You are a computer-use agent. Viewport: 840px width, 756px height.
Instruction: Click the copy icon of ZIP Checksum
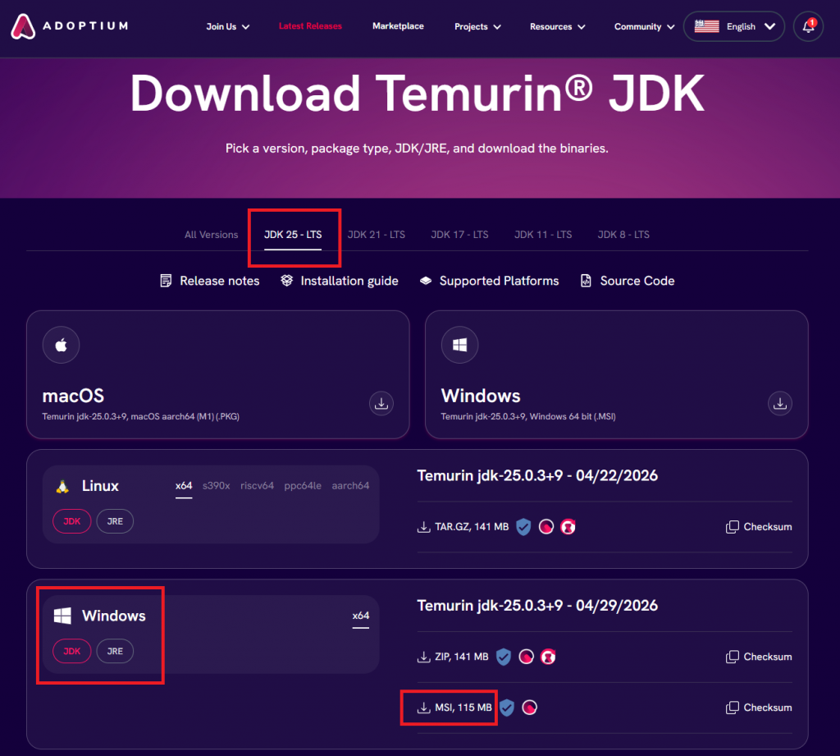[732, 657]
